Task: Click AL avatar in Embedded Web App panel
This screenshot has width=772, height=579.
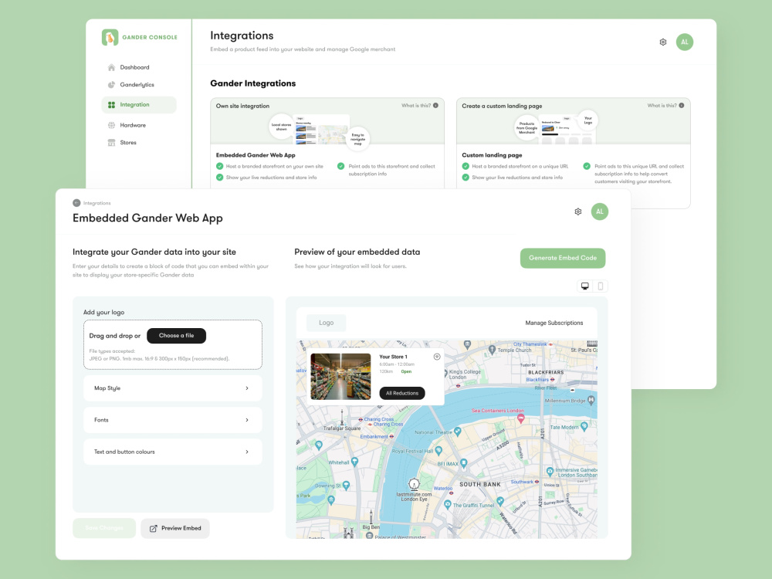Action: (600, 212)
